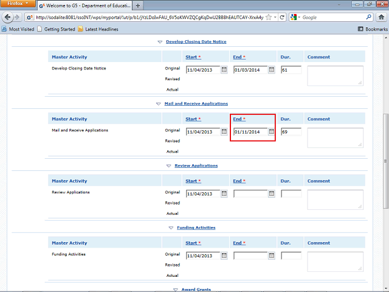Focus the Develop Closing Date Notice end date field
This screenshot has width=389, height=292.
[250, 70]
